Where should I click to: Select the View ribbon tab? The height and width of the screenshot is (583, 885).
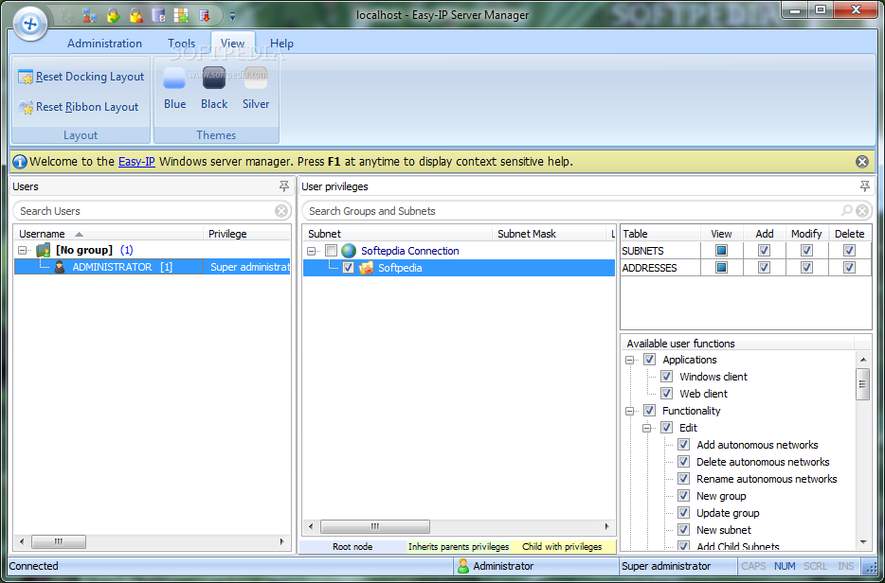232,44
